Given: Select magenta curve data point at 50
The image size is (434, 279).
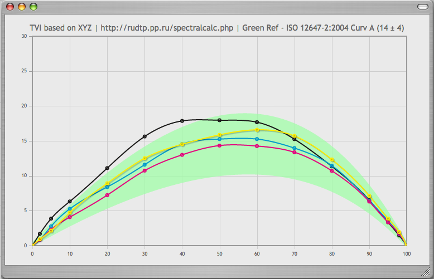Looking at the screenshot, I should 219,145.
